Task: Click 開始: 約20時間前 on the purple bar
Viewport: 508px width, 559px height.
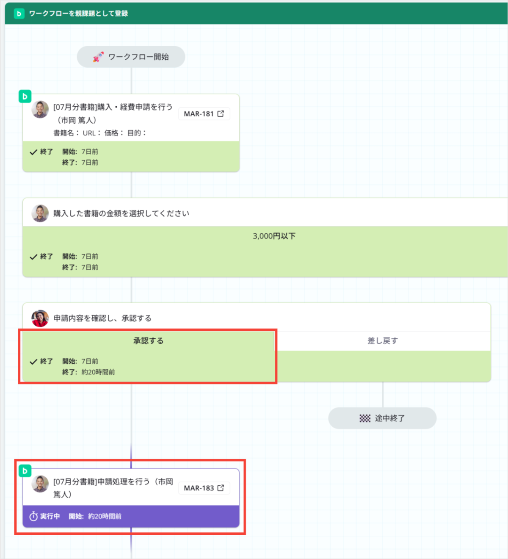Action: click(95, 517)
